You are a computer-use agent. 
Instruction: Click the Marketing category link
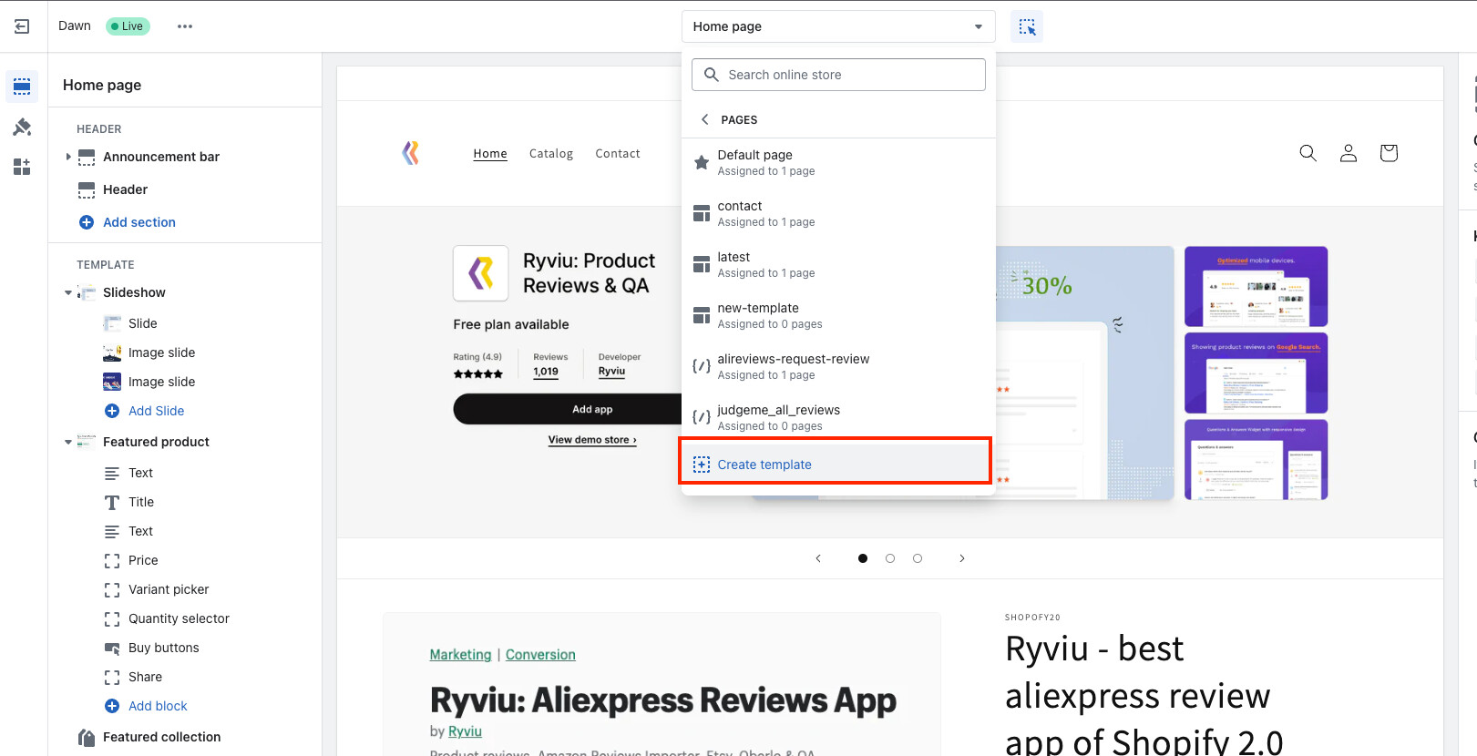tap(460, 655)
